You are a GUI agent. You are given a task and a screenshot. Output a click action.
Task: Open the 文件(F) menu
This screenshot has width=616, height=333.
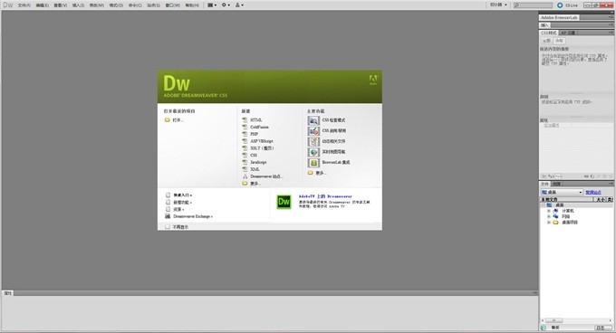coord(24,5)
